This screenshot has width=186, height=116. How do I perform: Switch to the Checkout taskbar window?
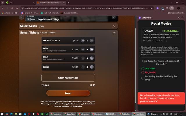[x=97, y=114]
